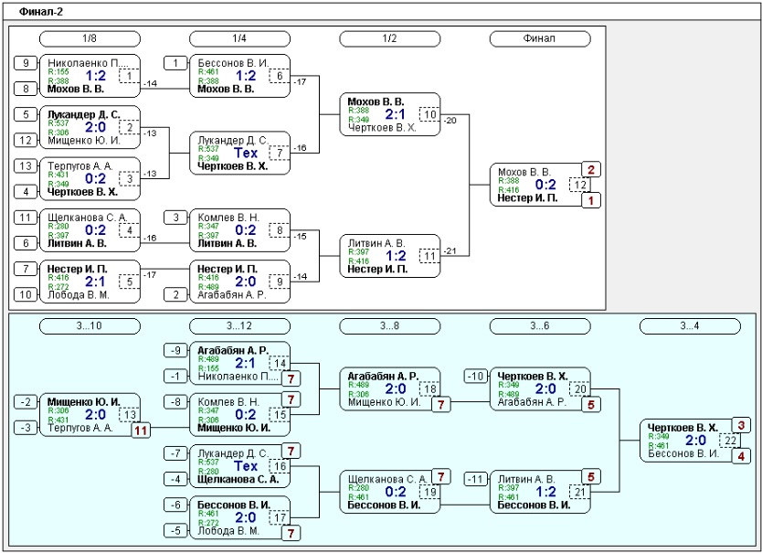
Task: Select the "1/8" round header
Action: click(x=90, y=39)
